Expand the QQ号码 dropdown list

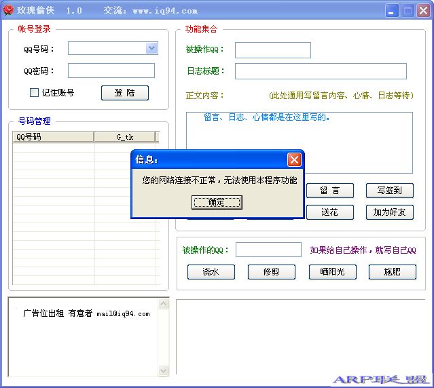click(x=151, y=48)
